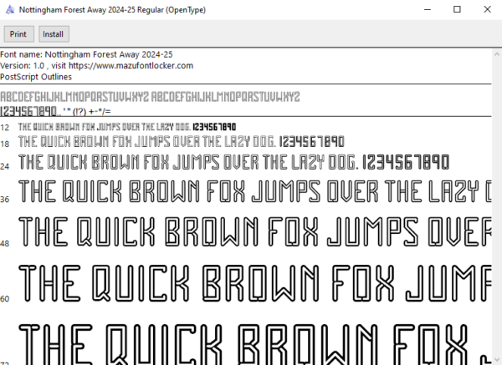Click the 'Version: 1.0' mazufontlocker text line
Viewport: 502px width, 365px height.
(x=97, y=66)
